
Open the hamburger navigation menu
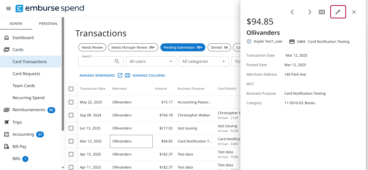pos(9,9)
